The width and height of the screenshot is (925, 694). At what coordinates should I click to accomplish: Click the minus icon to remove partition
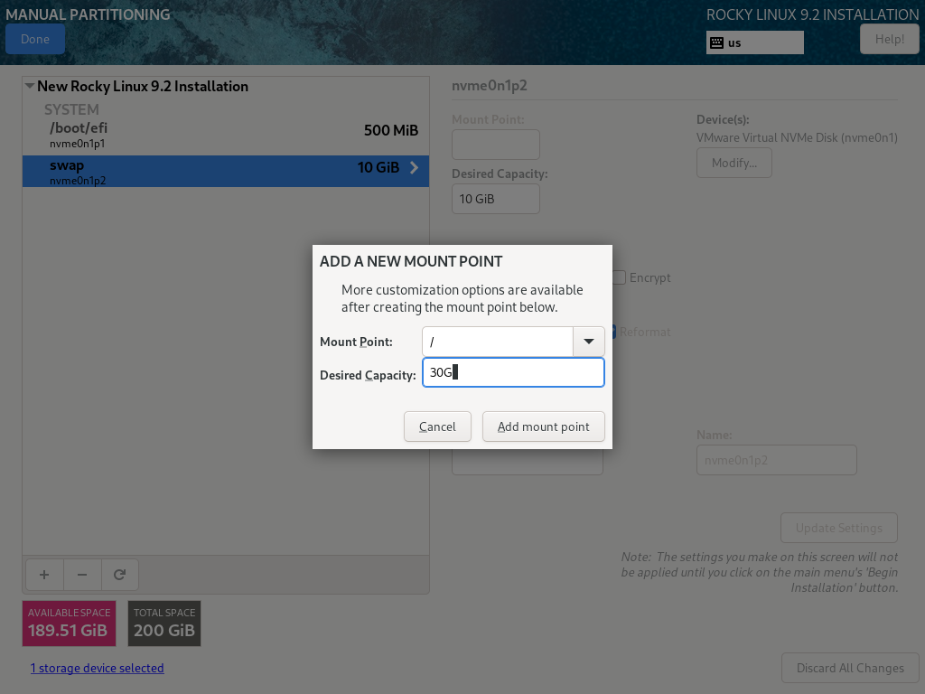pos(82,575)
